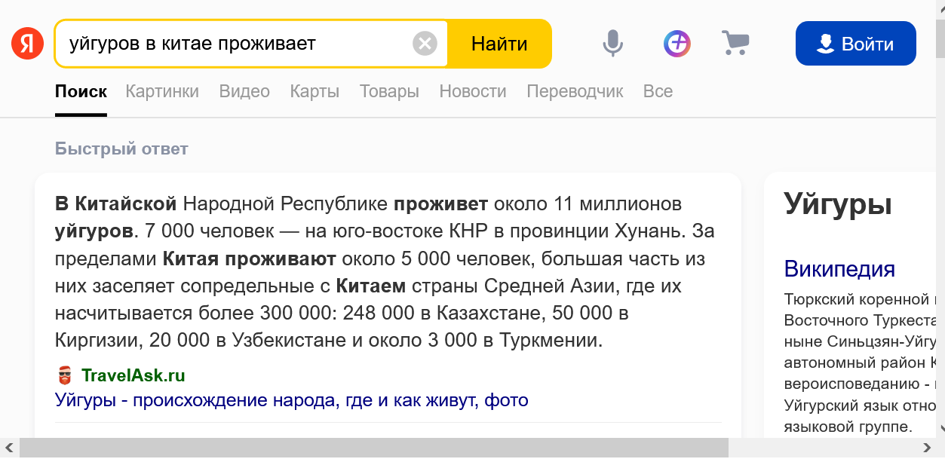Switch to the Видео tab

pyautogui.click(x=244, y=91)
